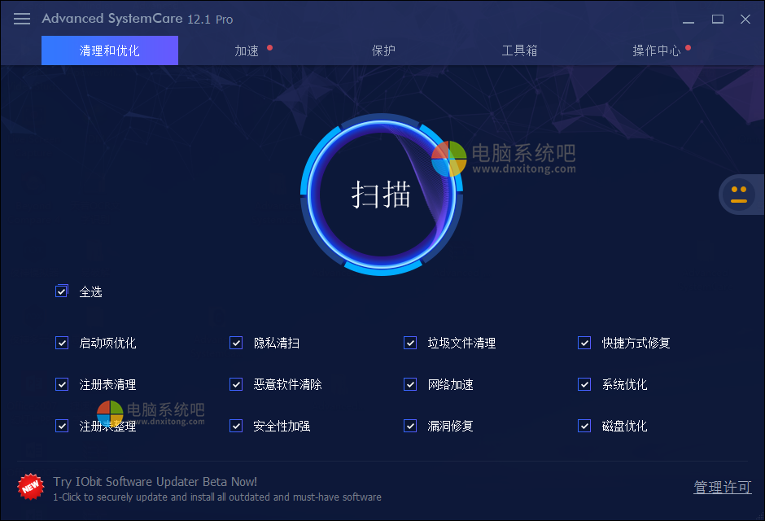Uncheck the 恶意软件清除 checkbox
765x521 pixels.
(236, 384)
